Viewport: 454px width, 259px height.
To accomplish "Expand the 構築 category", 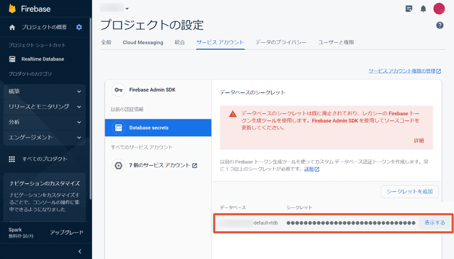I will (x=45, y=92).
